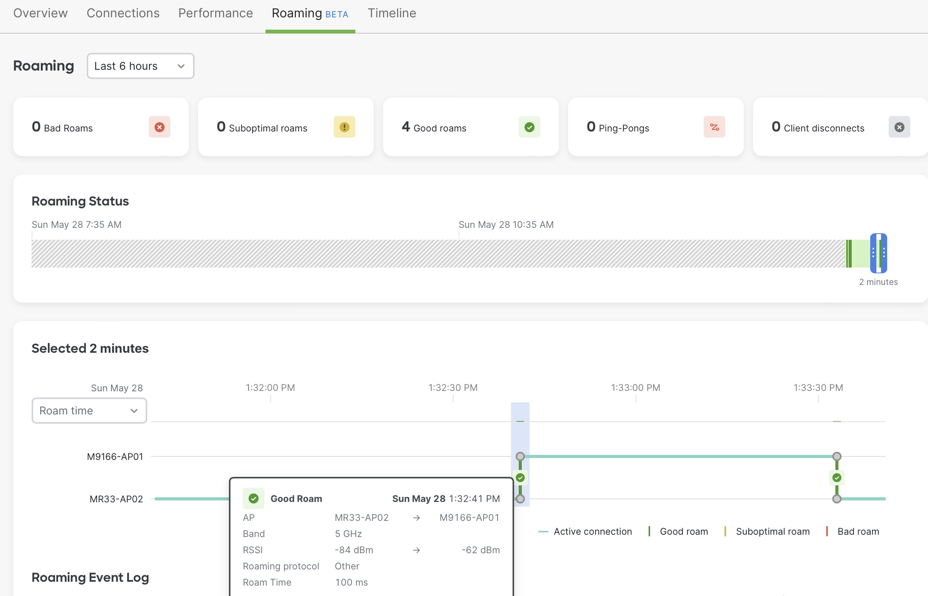Image resolution: width=928 pixels, height=596 pixels.
Task: Switch to the Timeline tab
Action: pos(392,13)
